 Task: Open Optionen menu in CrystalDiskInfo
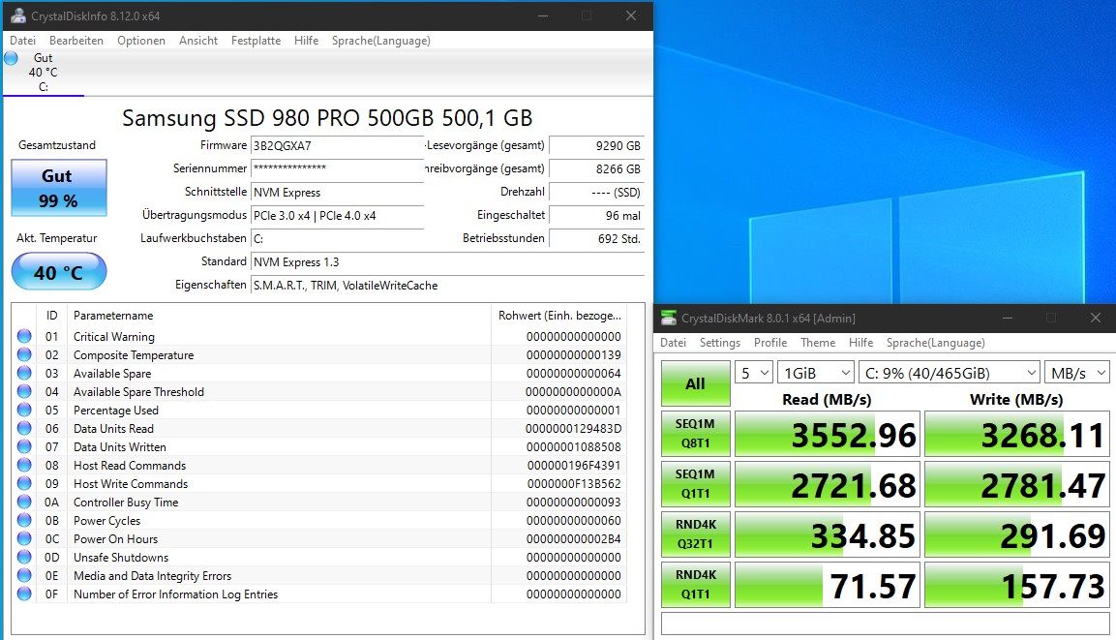tap(141, 41)
